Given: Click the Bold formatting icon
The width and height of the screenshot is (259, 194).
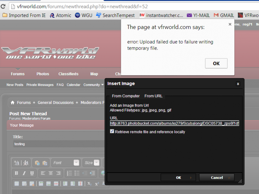Looking at the screenshot, I should (17, 173).
